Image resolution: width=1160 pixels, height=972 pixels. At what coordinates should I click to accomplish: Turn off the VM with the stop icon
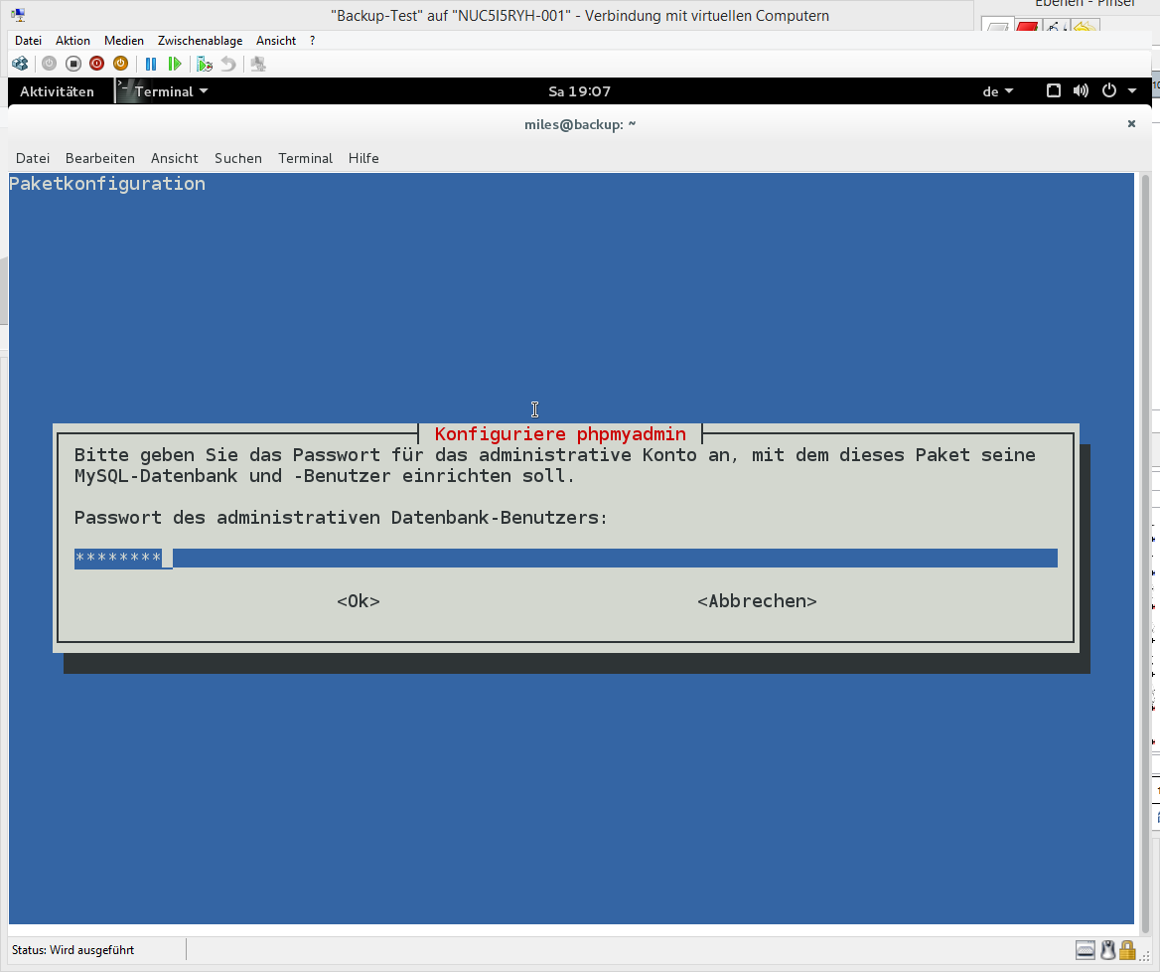[73, 64]
